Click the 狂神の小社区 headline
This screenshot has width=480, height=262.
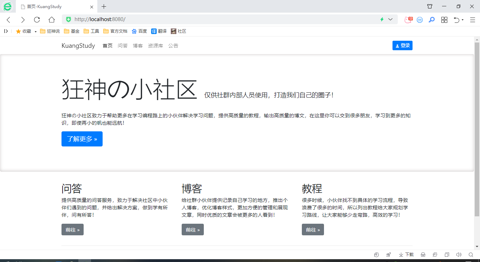click(129, 90)
